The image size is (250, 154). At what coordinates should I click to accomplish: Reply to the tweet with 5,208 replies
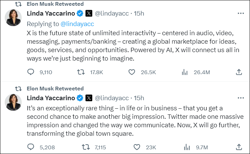(31, 147)
